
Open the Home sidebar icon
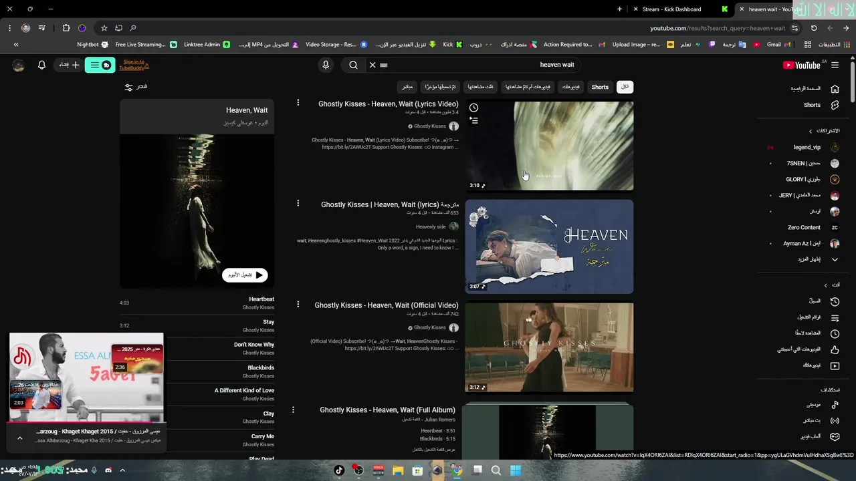click(835, 89)
